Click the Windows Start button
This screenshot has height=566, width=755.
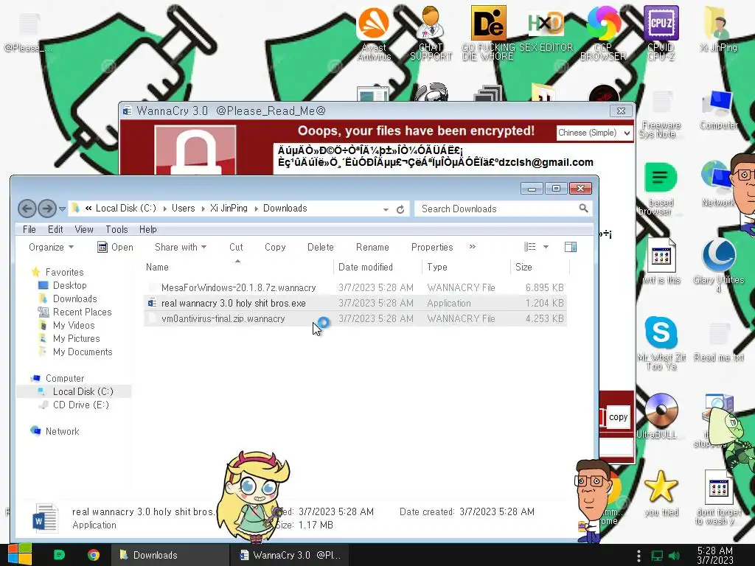point(20,554)
